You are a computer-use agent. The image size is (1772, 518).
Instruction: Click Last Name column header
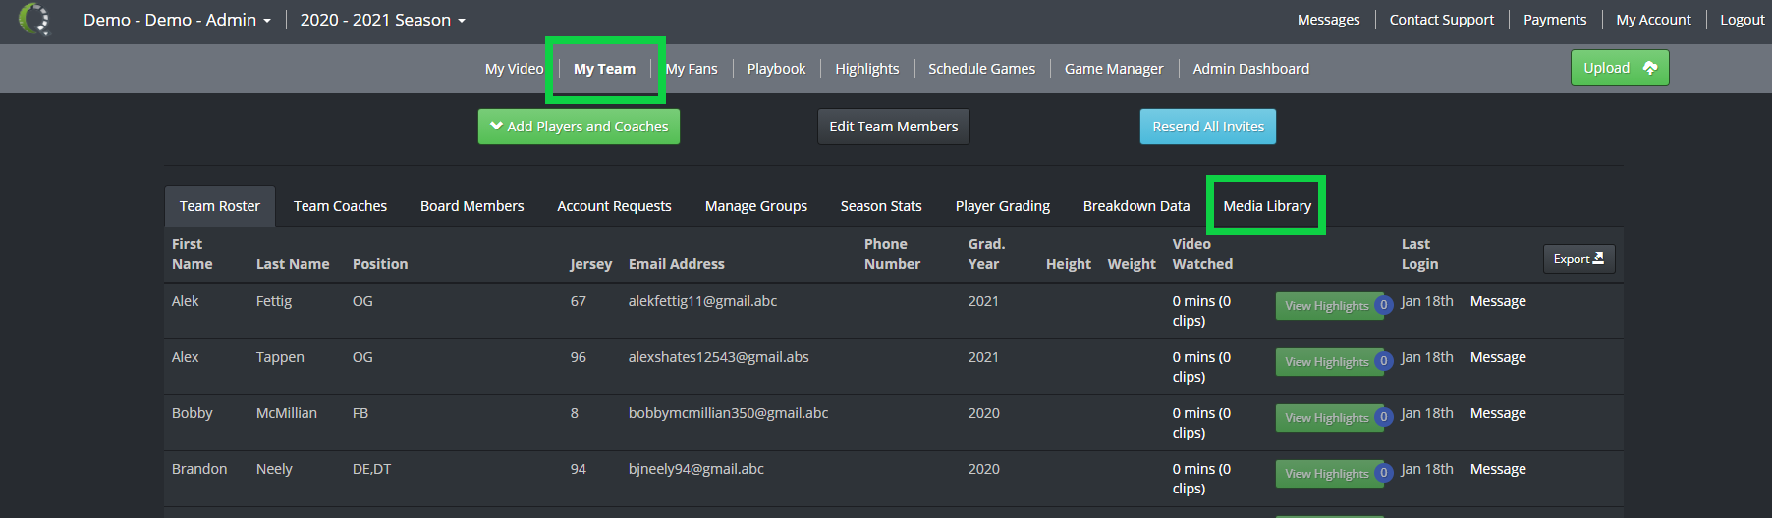[293, 264]
